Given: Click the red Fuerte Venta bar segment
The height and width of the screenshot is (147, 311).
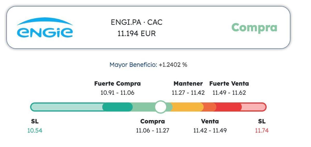Looking at the screenshot, I should 228,107.
